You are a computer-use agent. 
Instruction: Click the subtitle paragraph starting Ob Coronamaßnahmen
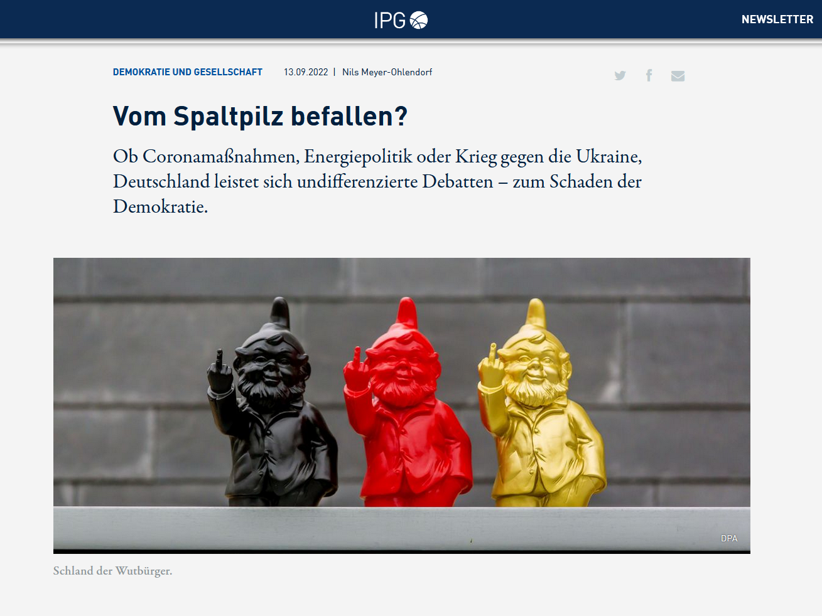pos(377,181)
